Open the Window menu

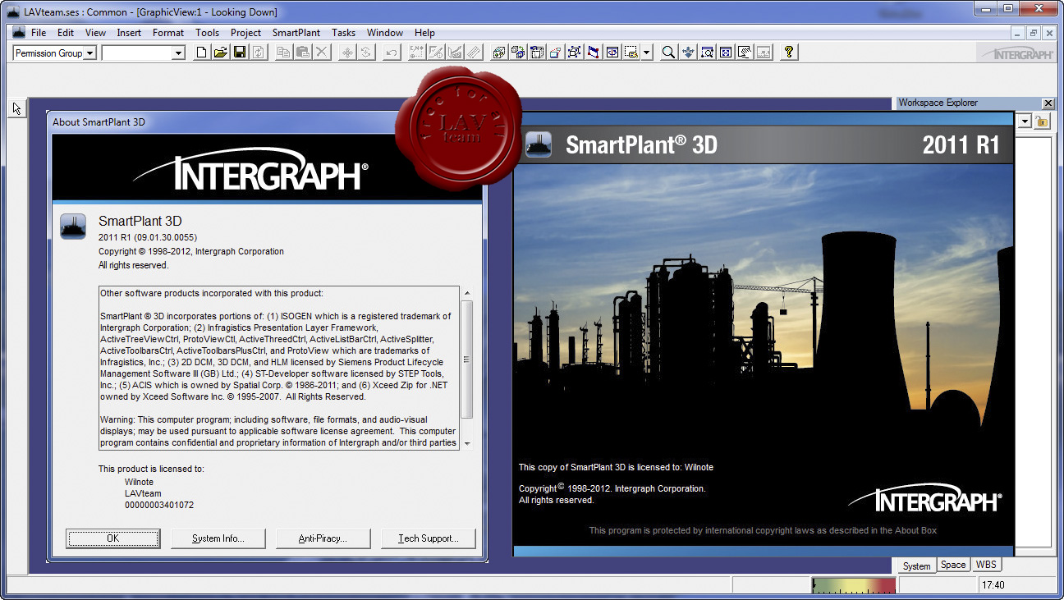385,33
